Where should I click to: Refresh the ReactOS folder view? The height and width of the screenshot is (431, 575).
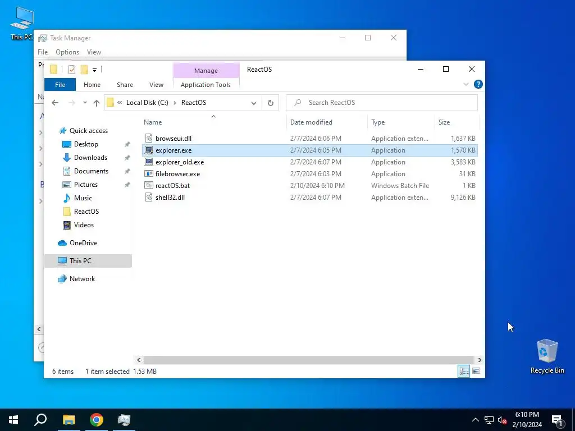(271, 103)
